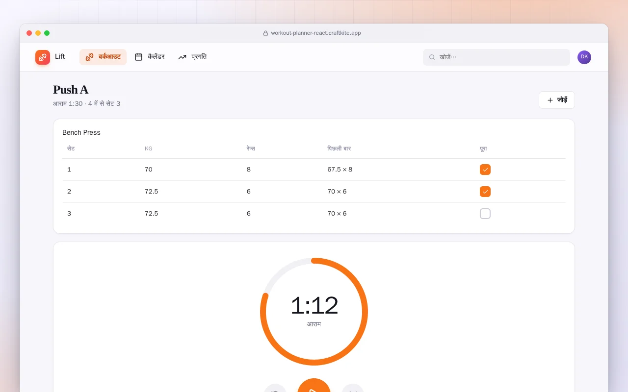Screen dimensions: 628x392
Task: Select the 70 kg cell in set 1
Action: 149,170
